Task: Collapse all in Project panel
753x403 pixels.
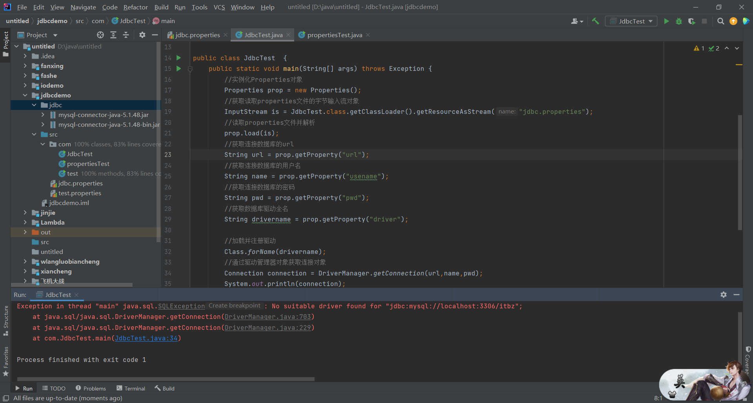Action: (126, 35)
